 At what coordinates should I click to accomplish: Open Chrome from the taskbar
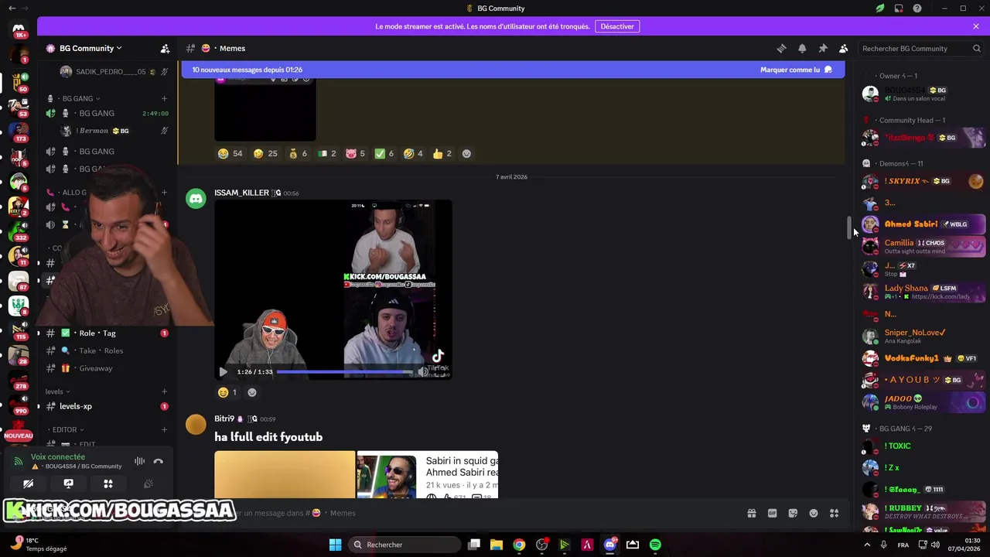point(519,545)
